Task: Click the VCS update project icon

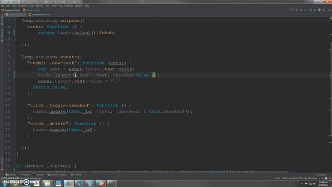Action: point(310,10)
